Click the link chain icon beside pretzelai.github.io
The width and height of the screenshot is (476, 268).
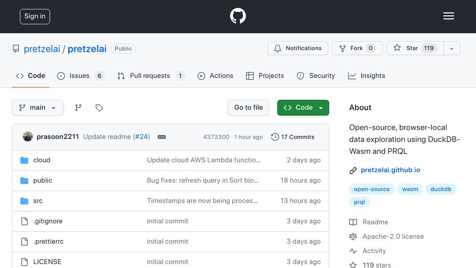click(353, 170)
